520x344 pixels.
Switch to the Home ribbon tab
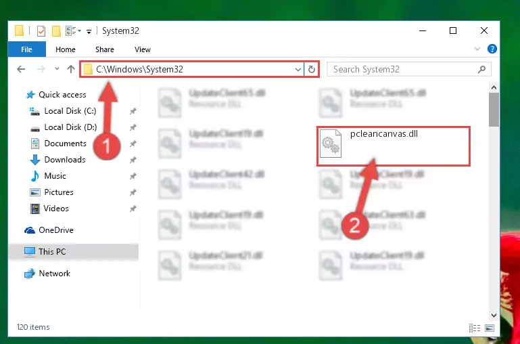(x=66, y=49)
